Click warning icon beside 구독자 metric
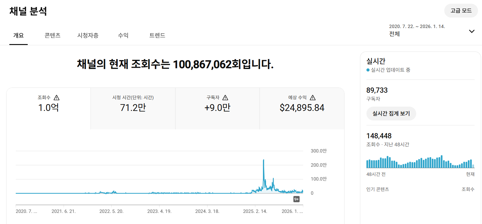 click(225, 98)
